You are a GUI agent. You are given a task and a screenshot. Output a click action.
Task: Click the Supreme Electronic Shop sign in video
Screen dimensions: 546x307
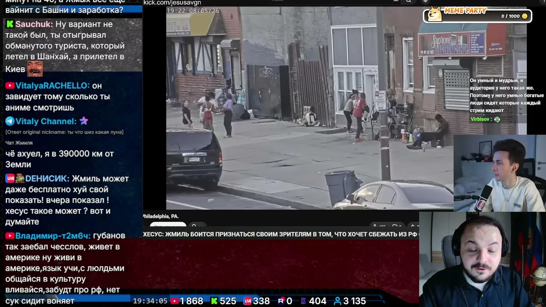point(452,44)
